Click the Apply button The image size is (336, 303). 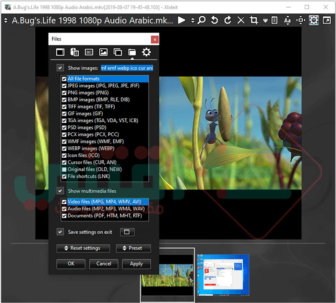click(x=136, y=264)
